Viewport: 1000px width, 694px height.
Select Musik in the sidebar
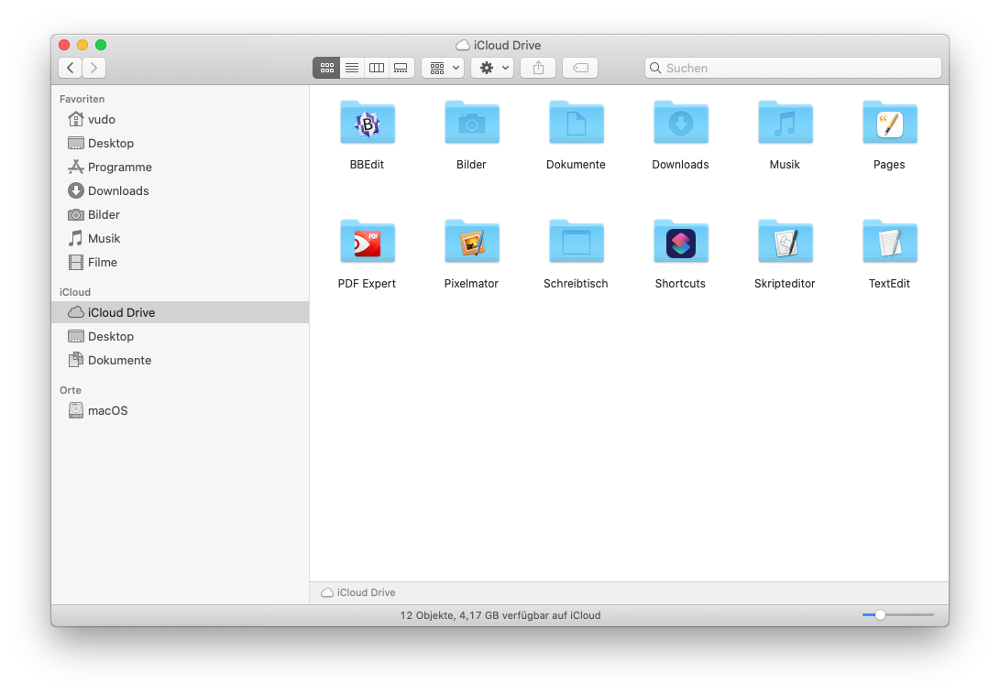tap(180, 238)
